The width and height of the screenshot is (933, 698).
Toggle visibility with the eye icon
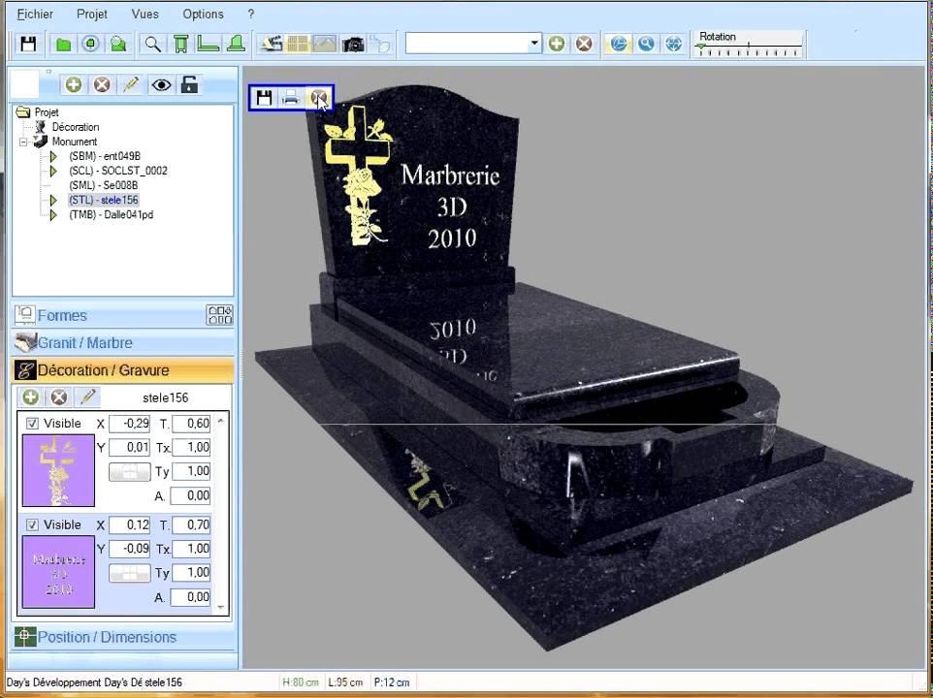pyautogui.click(x=161, y=85)
